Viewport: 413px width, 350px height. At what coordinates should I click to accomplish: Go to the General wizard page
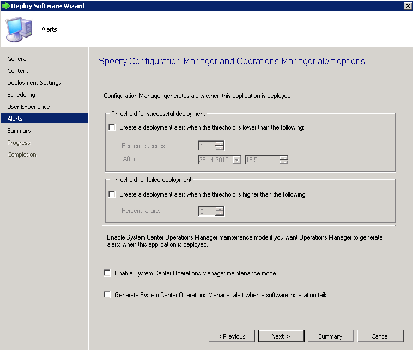[17, 59]
